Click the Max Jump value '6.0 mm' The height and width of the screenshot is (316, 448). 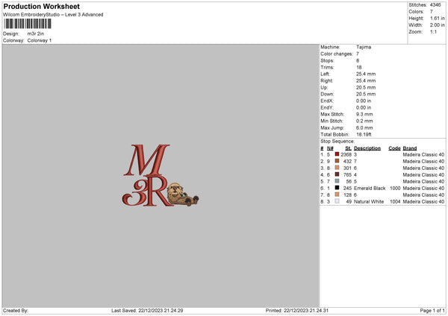click(364, 127)
